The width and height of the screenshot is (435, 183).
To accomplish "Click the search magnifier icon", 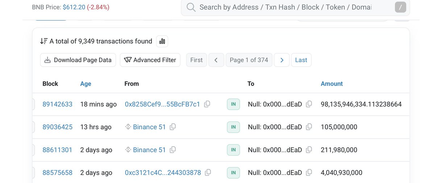I will coord(191,7).
